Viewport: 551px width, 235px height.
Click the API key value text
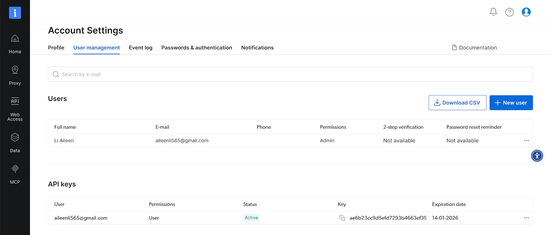tap(388, 218)
